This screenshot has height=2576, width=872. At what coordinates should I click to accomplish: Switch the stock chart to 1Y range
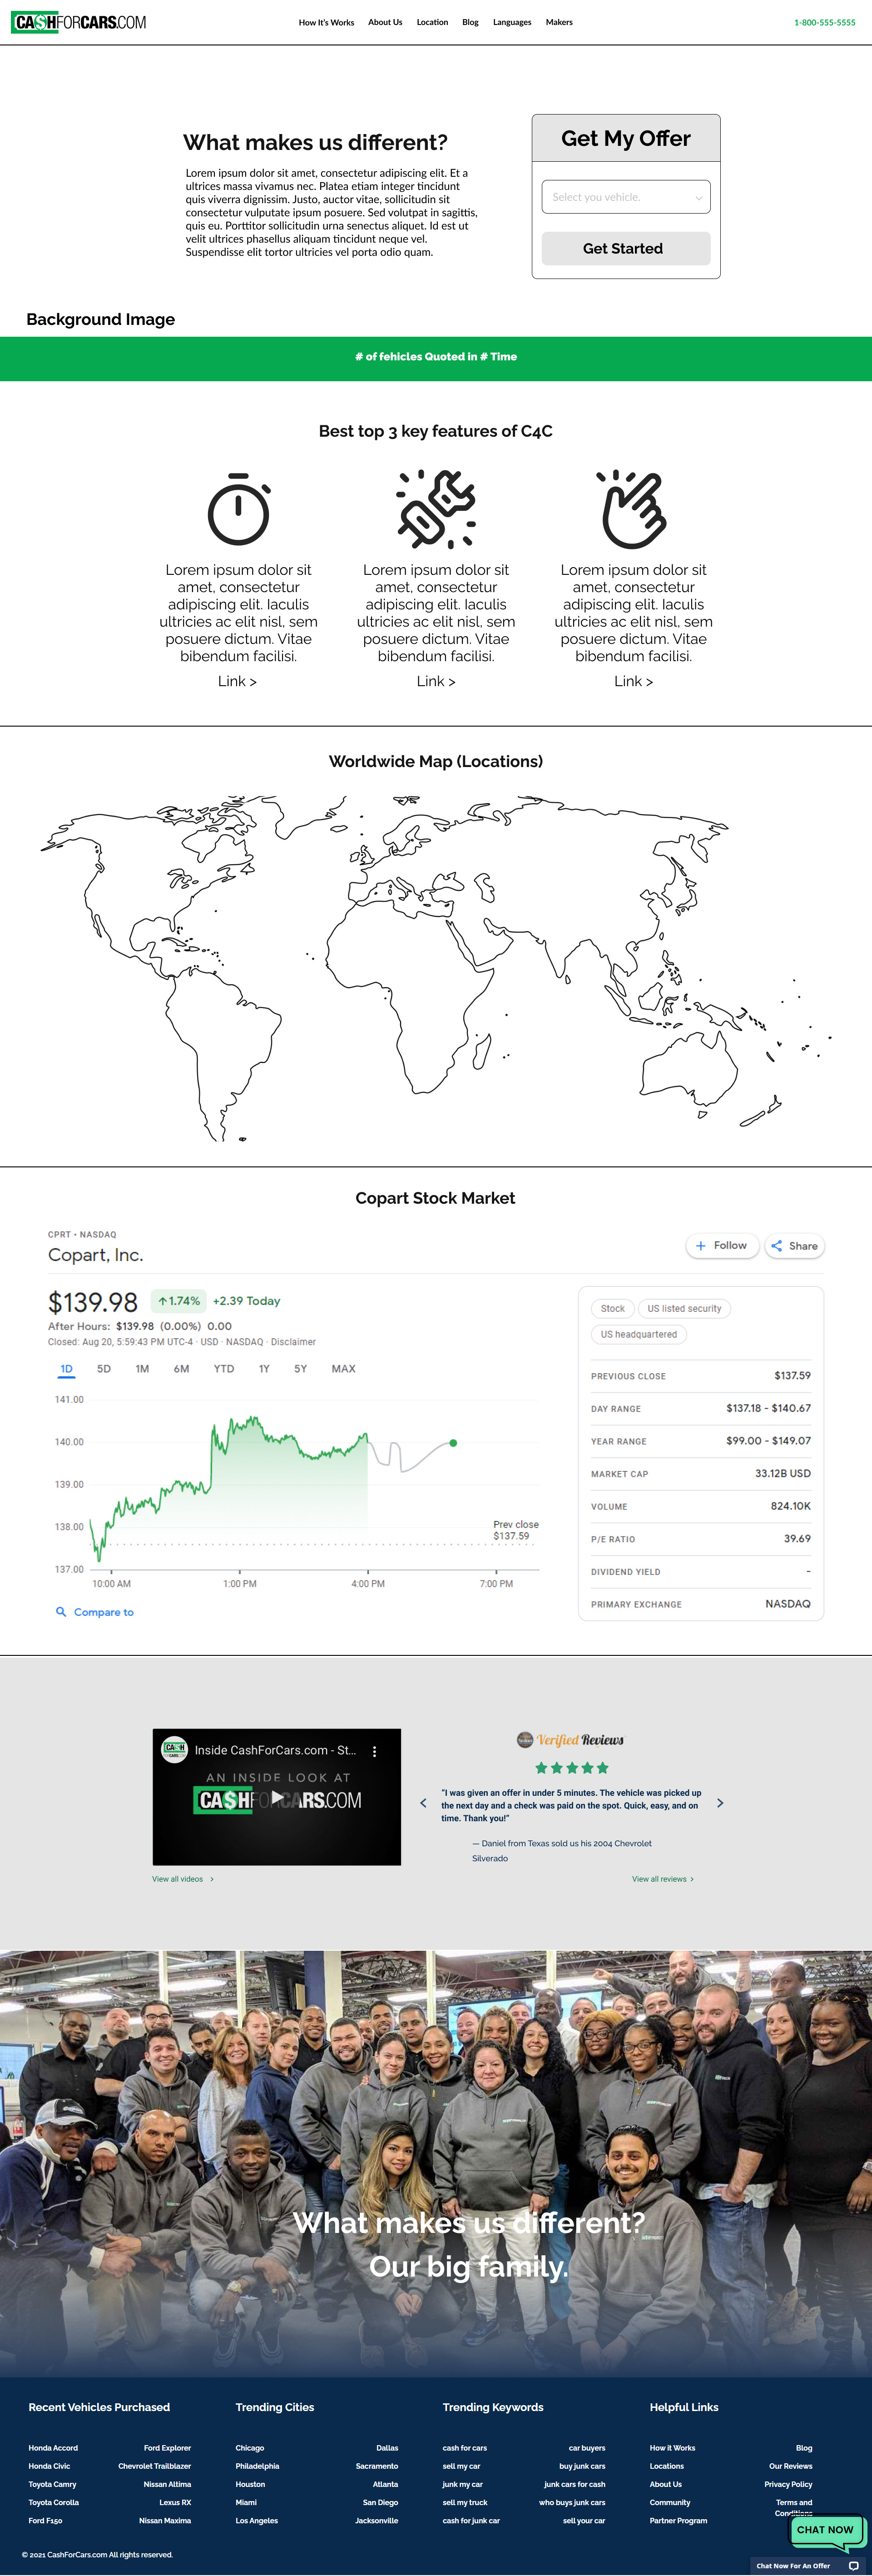coord(264,1369)
